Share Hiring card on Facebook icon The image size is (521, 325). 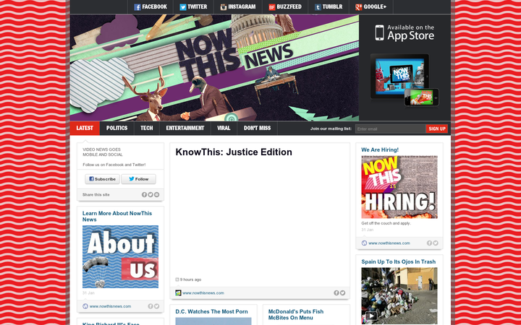click(x=429, y=243)
